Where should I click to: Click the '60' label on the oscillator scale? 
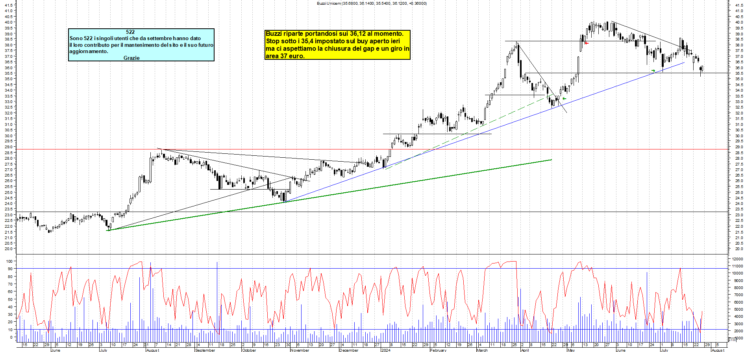click(x=10, y=292)
